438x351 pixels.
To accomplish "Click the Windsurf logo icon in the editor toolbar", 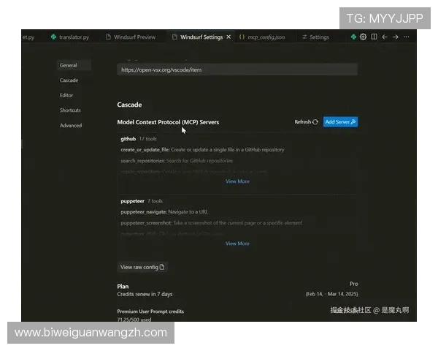I will [353, 37].
